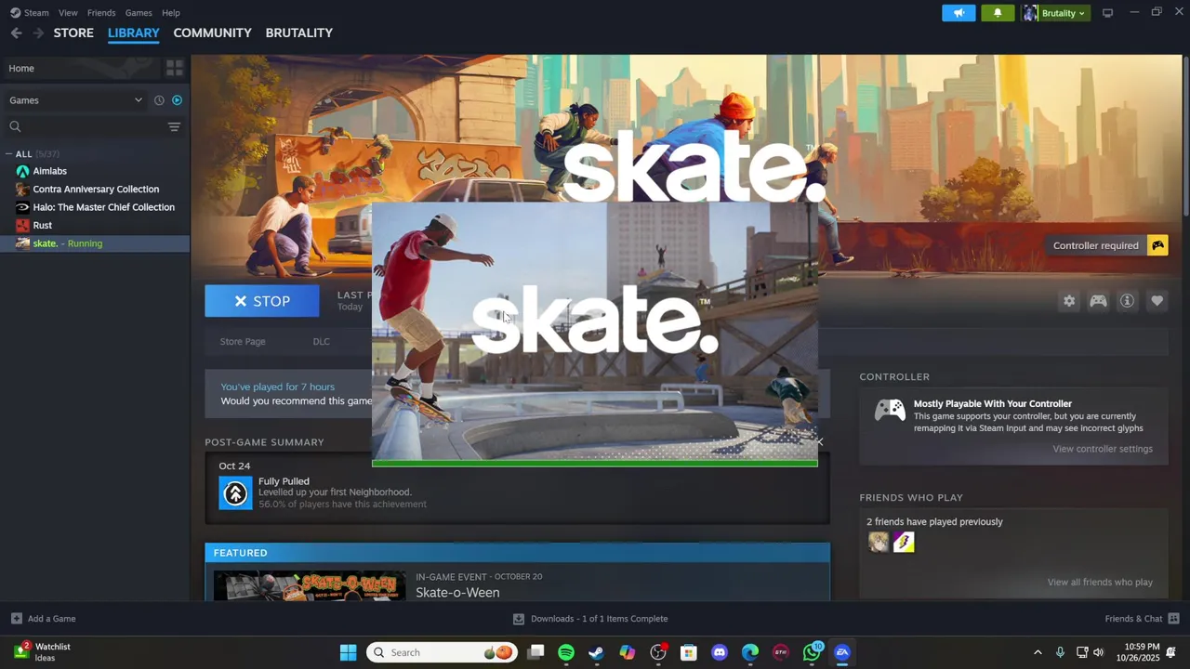Viewport: 1190px width, 669px height.
Task: Open the Steam announcements megaphone button
Action: [959, 13]
